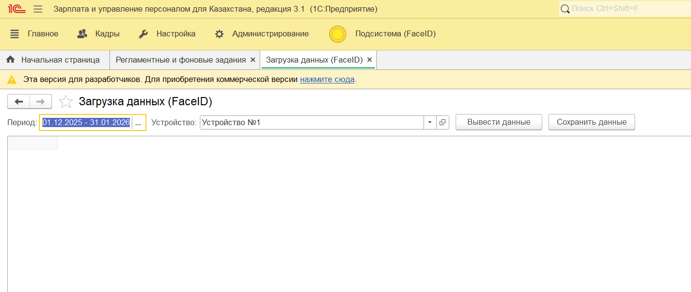Follow the 'нажмите сюда' link
The width and height of the screenshot is (691, 292).
(327, 79)
